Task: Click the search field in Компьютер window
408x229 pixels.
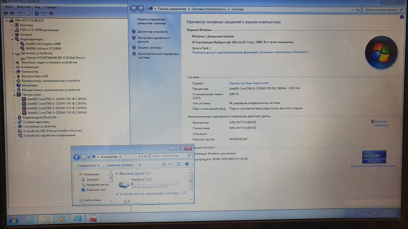Action: [x=171, y=156]
